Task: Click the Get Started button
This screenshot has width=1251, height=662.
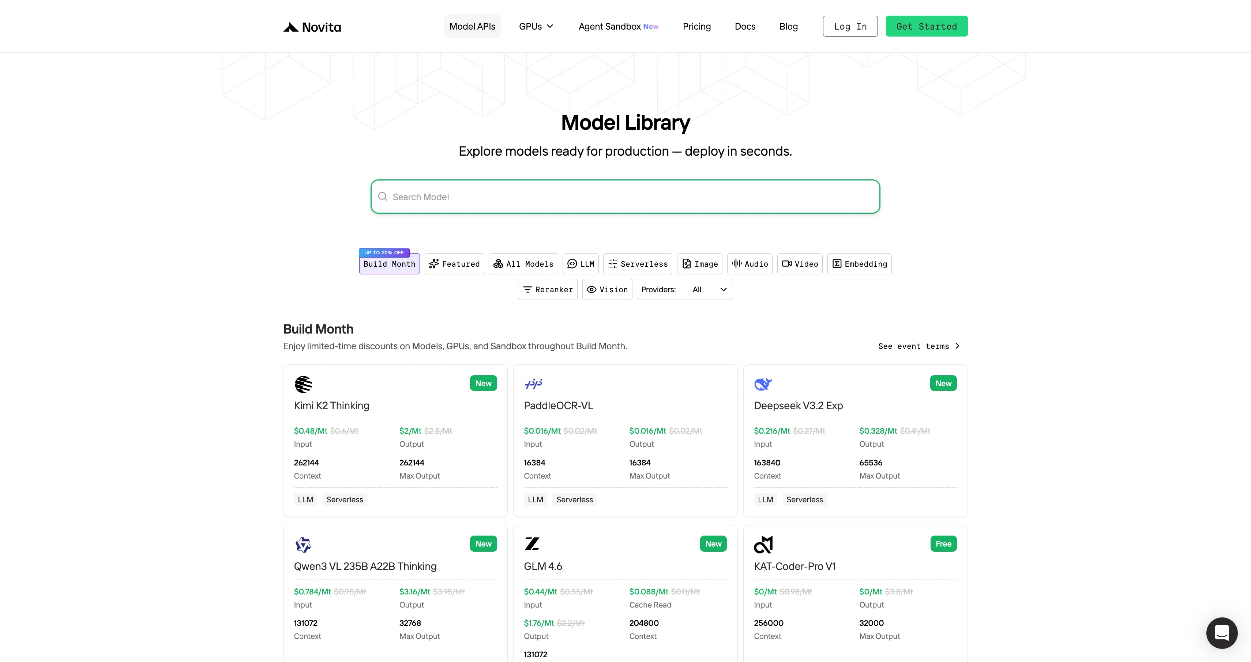Action: click(927, 26)
